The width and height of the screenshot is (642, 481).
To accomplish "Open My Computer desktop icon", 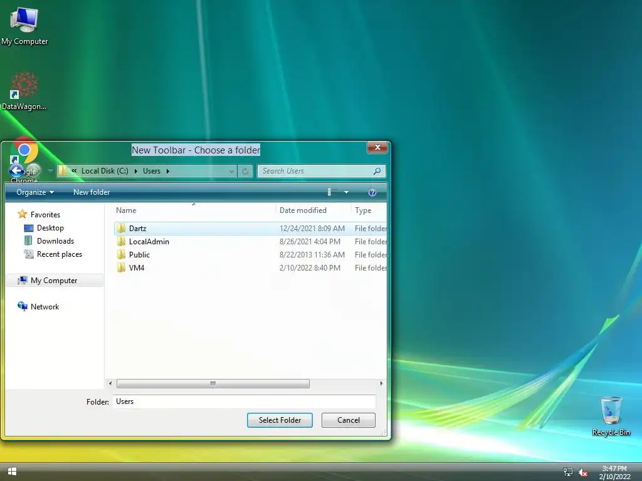I will (x=24, y=25).
